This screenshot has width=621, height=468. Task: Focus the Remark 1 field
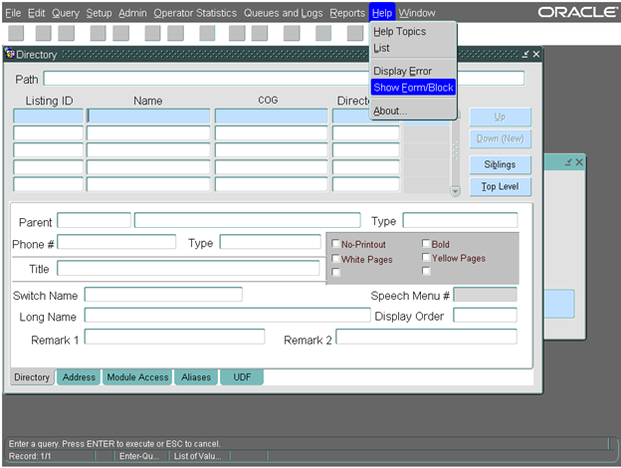point(175,337)
